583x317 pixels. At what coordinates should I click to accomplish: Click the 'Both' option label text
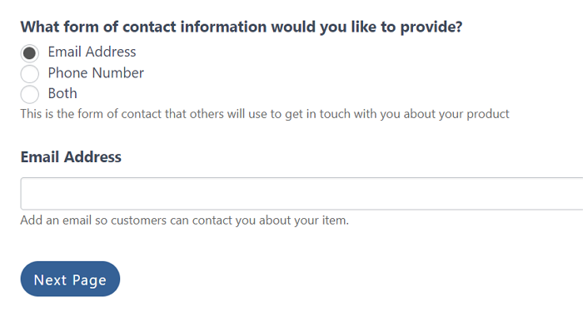click(62, 94)
